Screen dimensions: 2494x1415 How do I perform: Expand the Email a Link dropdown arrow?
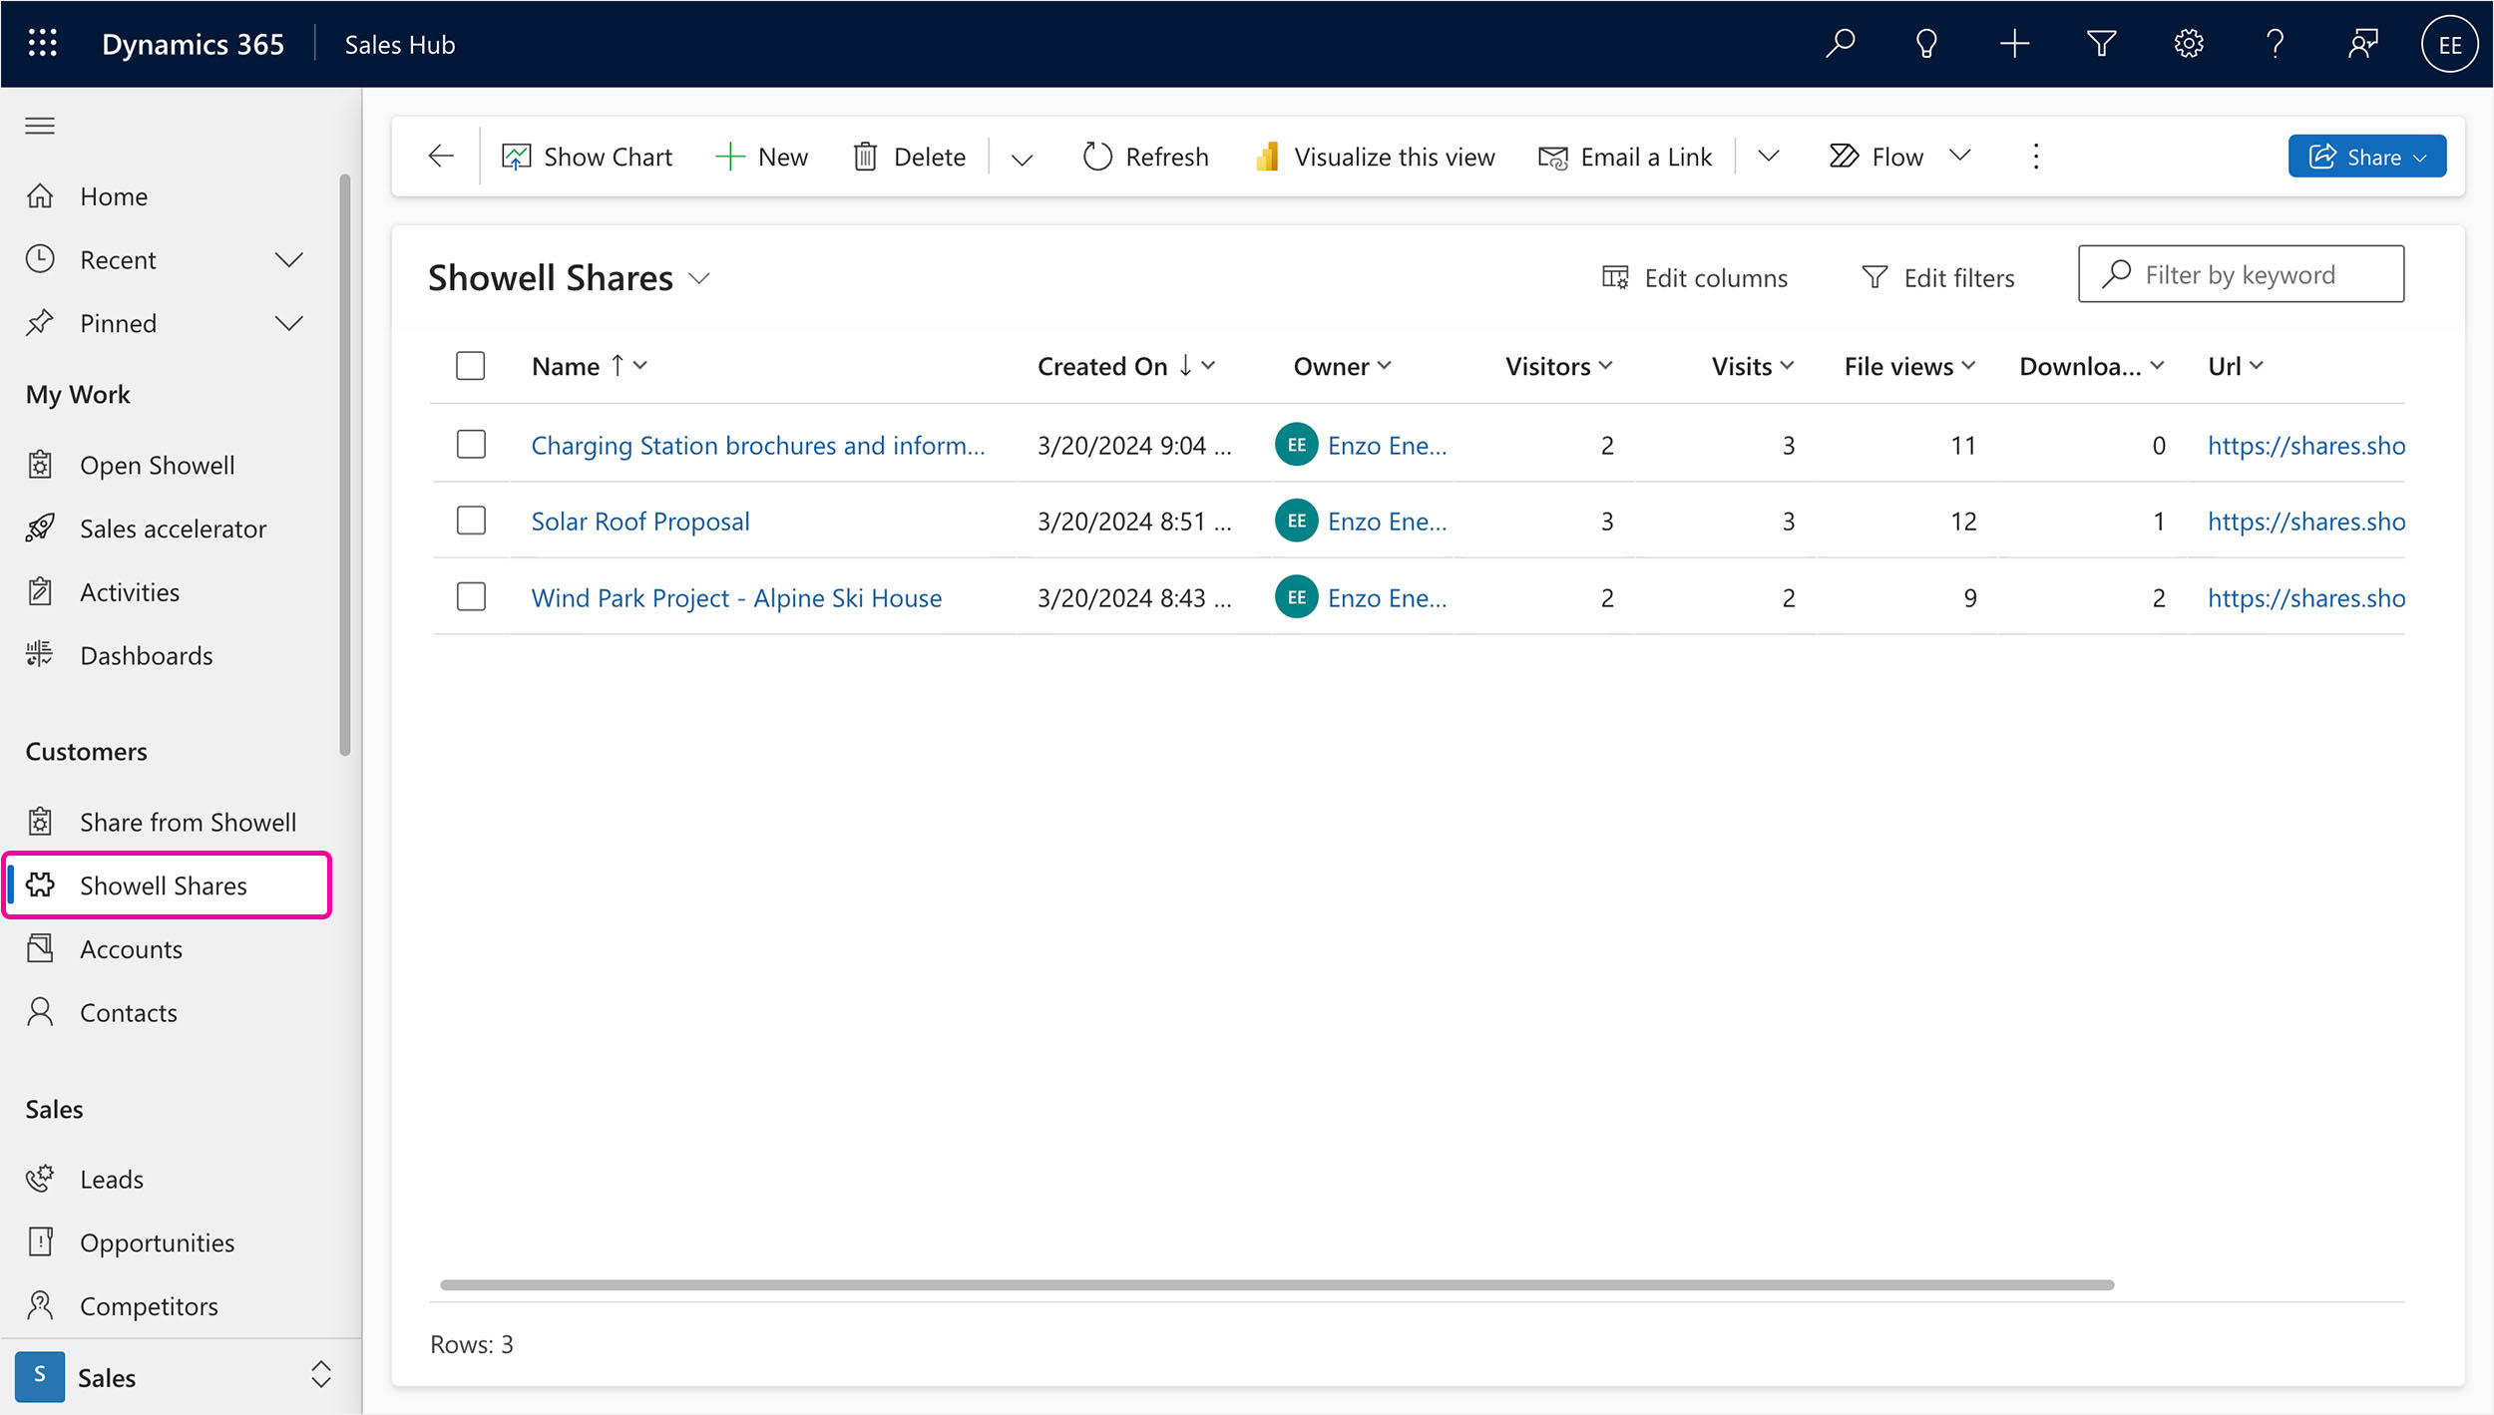[x=1769, y=156]
